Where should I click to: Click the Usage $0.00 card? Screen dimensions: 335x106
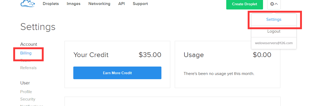(x=228, y=64)
